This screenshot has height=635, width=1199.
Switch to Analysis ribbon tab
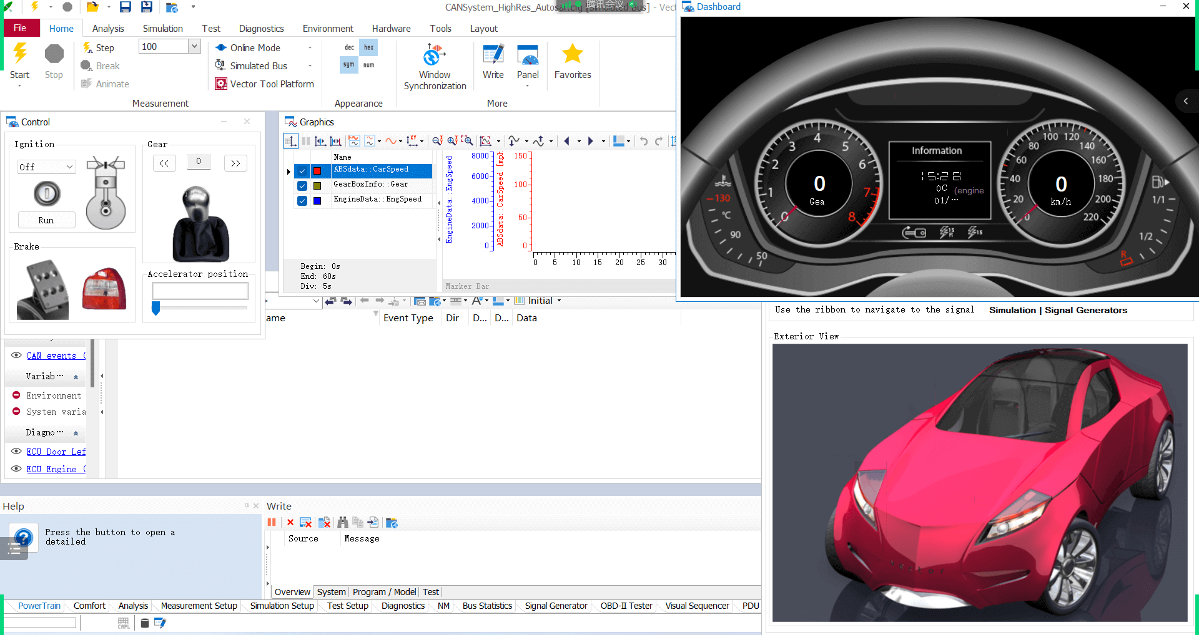click(x=108, y=28)
